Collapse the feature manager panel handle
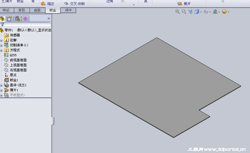This screenshot has width=250, height=153. coord(53,121)
